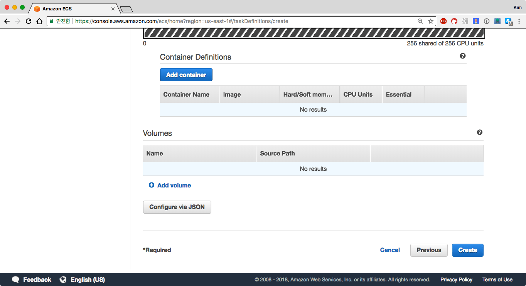The width and height of the screenshot is (526, 286).
Task: Open the Chrome three-dot menu
Action: point(519,21)
